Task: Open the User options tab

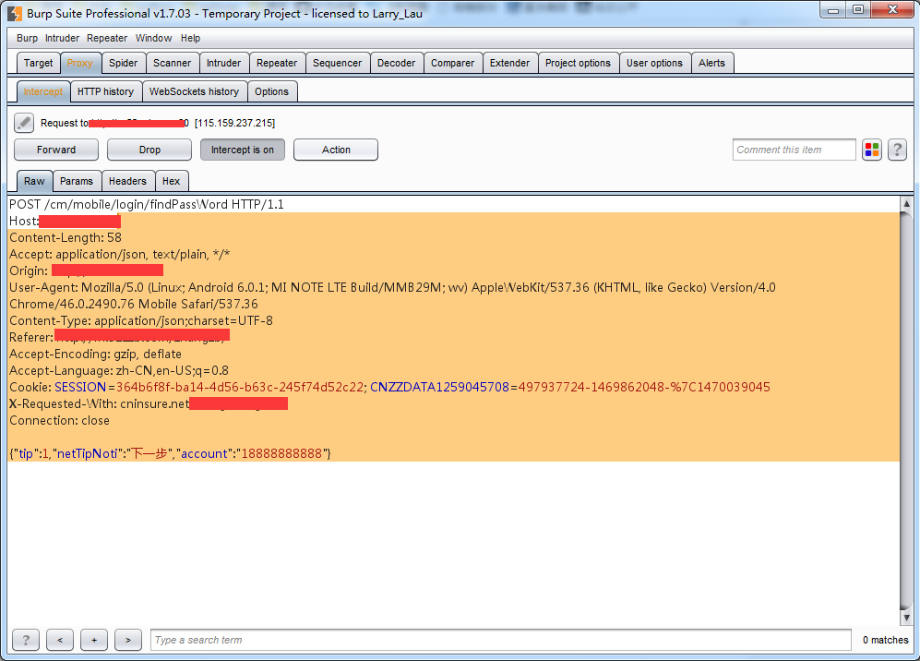Action: tap(654, 63)
